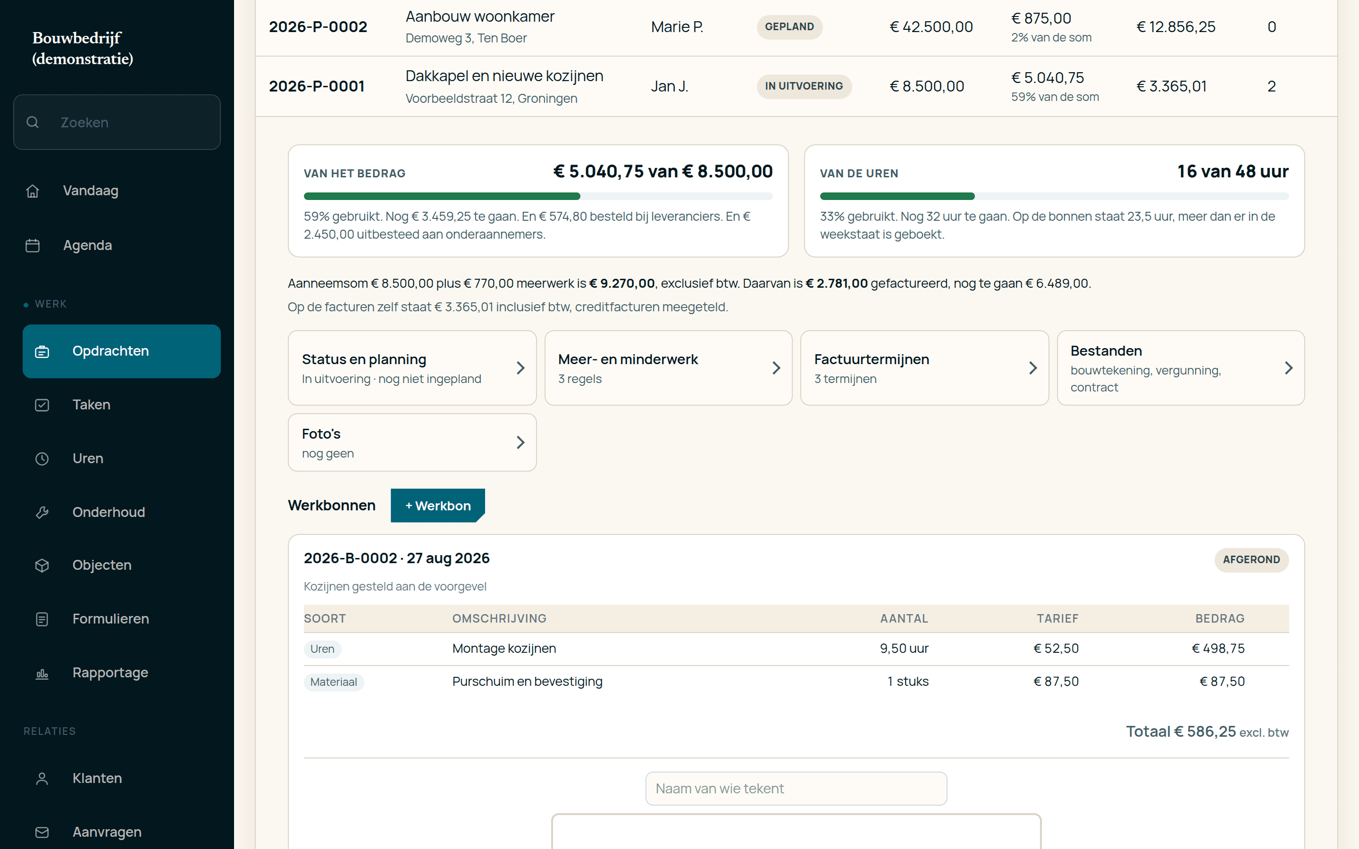Click Jan J. in project row
The width and height of the screenshot is (1359, 849).
pos(670,86)
